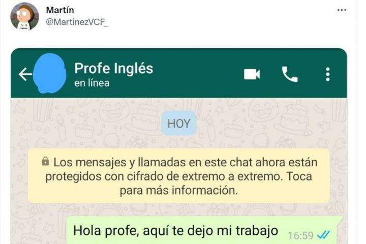Open Profe Inglés contact info title
This screenshot has width=366, height=244.
tap(114, 68)
